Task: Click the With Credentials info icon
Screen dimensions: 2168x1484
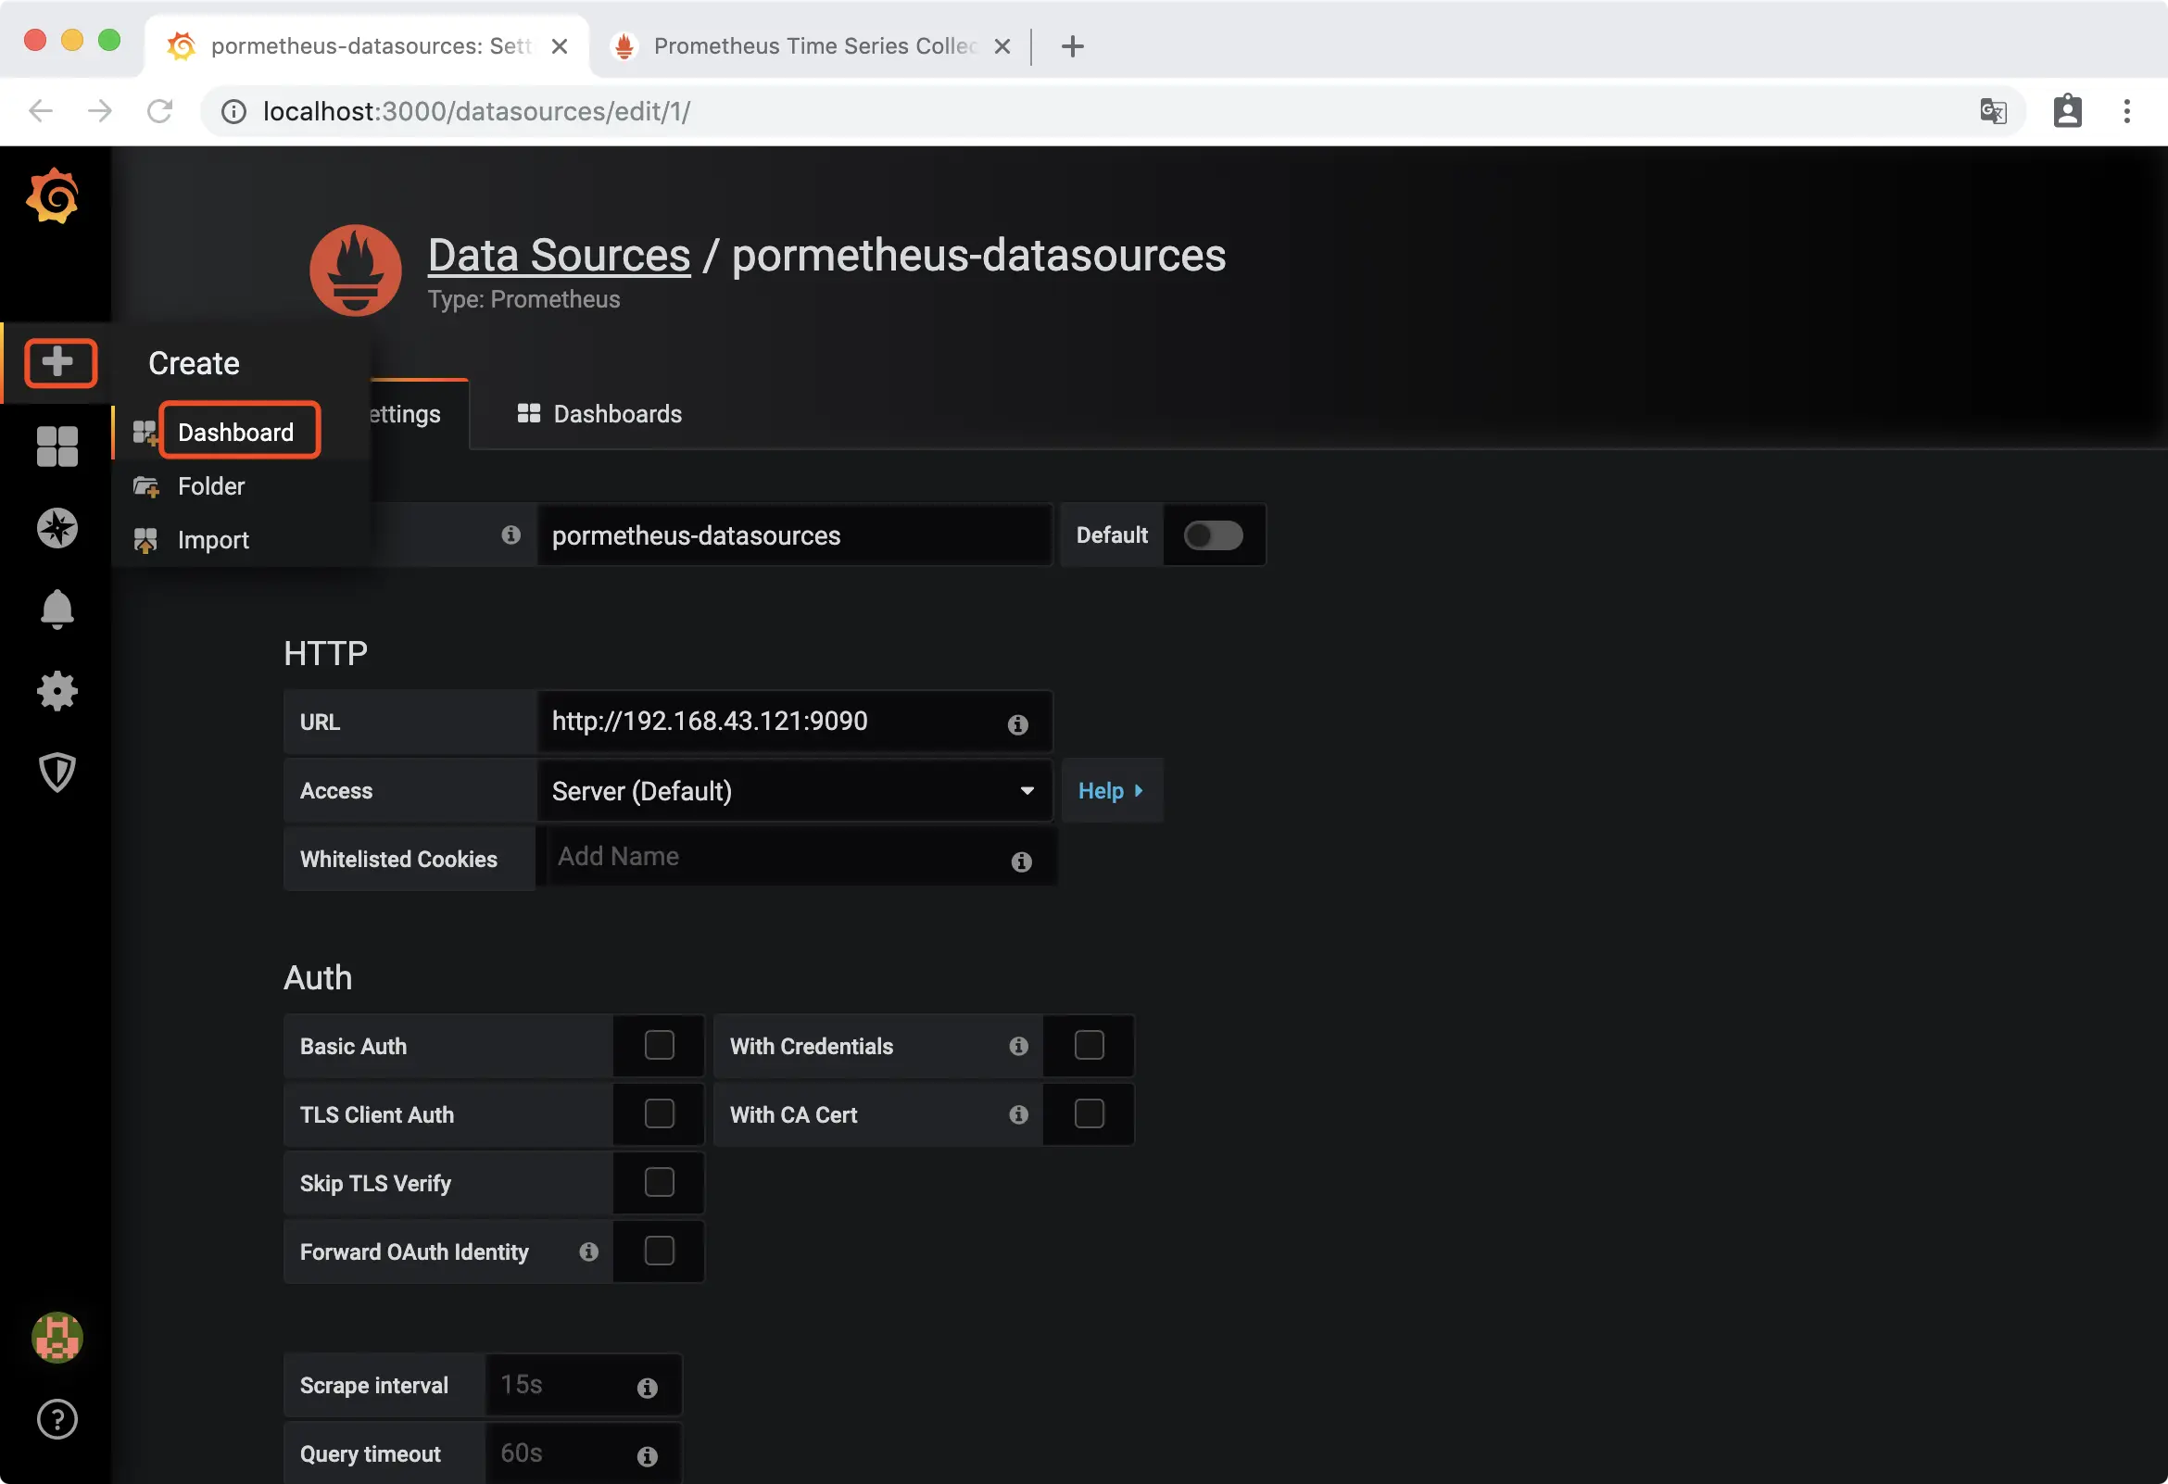Action: point(1019,1046)
